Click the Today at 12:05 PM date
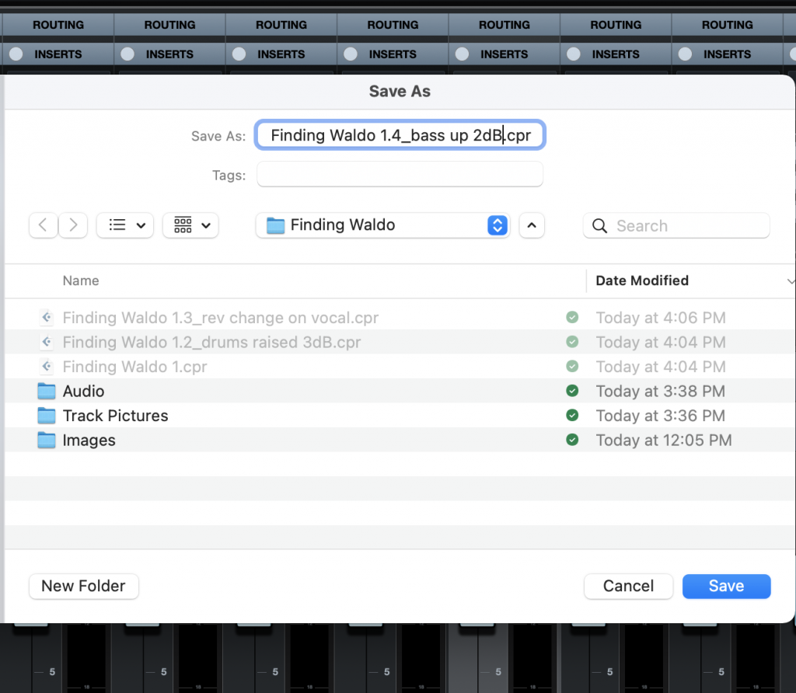Image resolution: width=796 pixels, height=693 pixels. (664, 440)
